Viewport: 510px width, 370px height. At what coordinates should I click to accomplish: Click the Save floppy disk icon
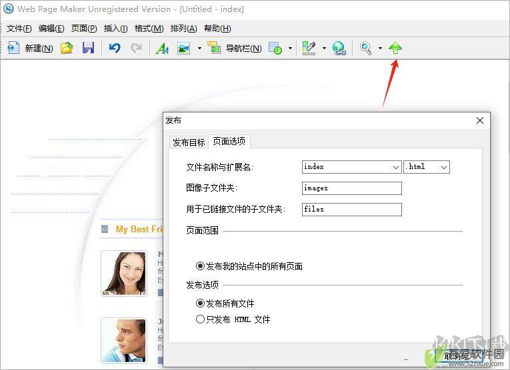pyautogui.click(x=88, y=48)
